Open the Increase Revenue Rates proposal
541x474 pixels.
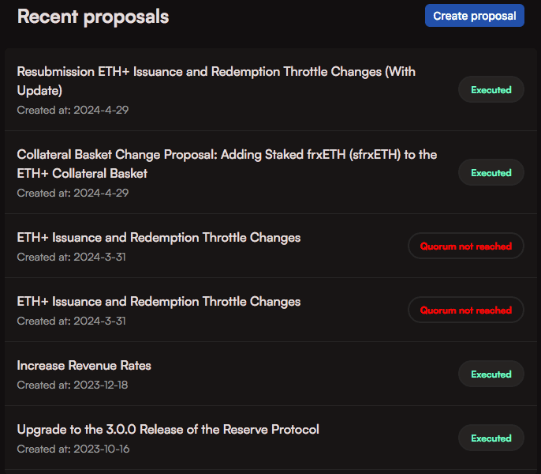84,365
